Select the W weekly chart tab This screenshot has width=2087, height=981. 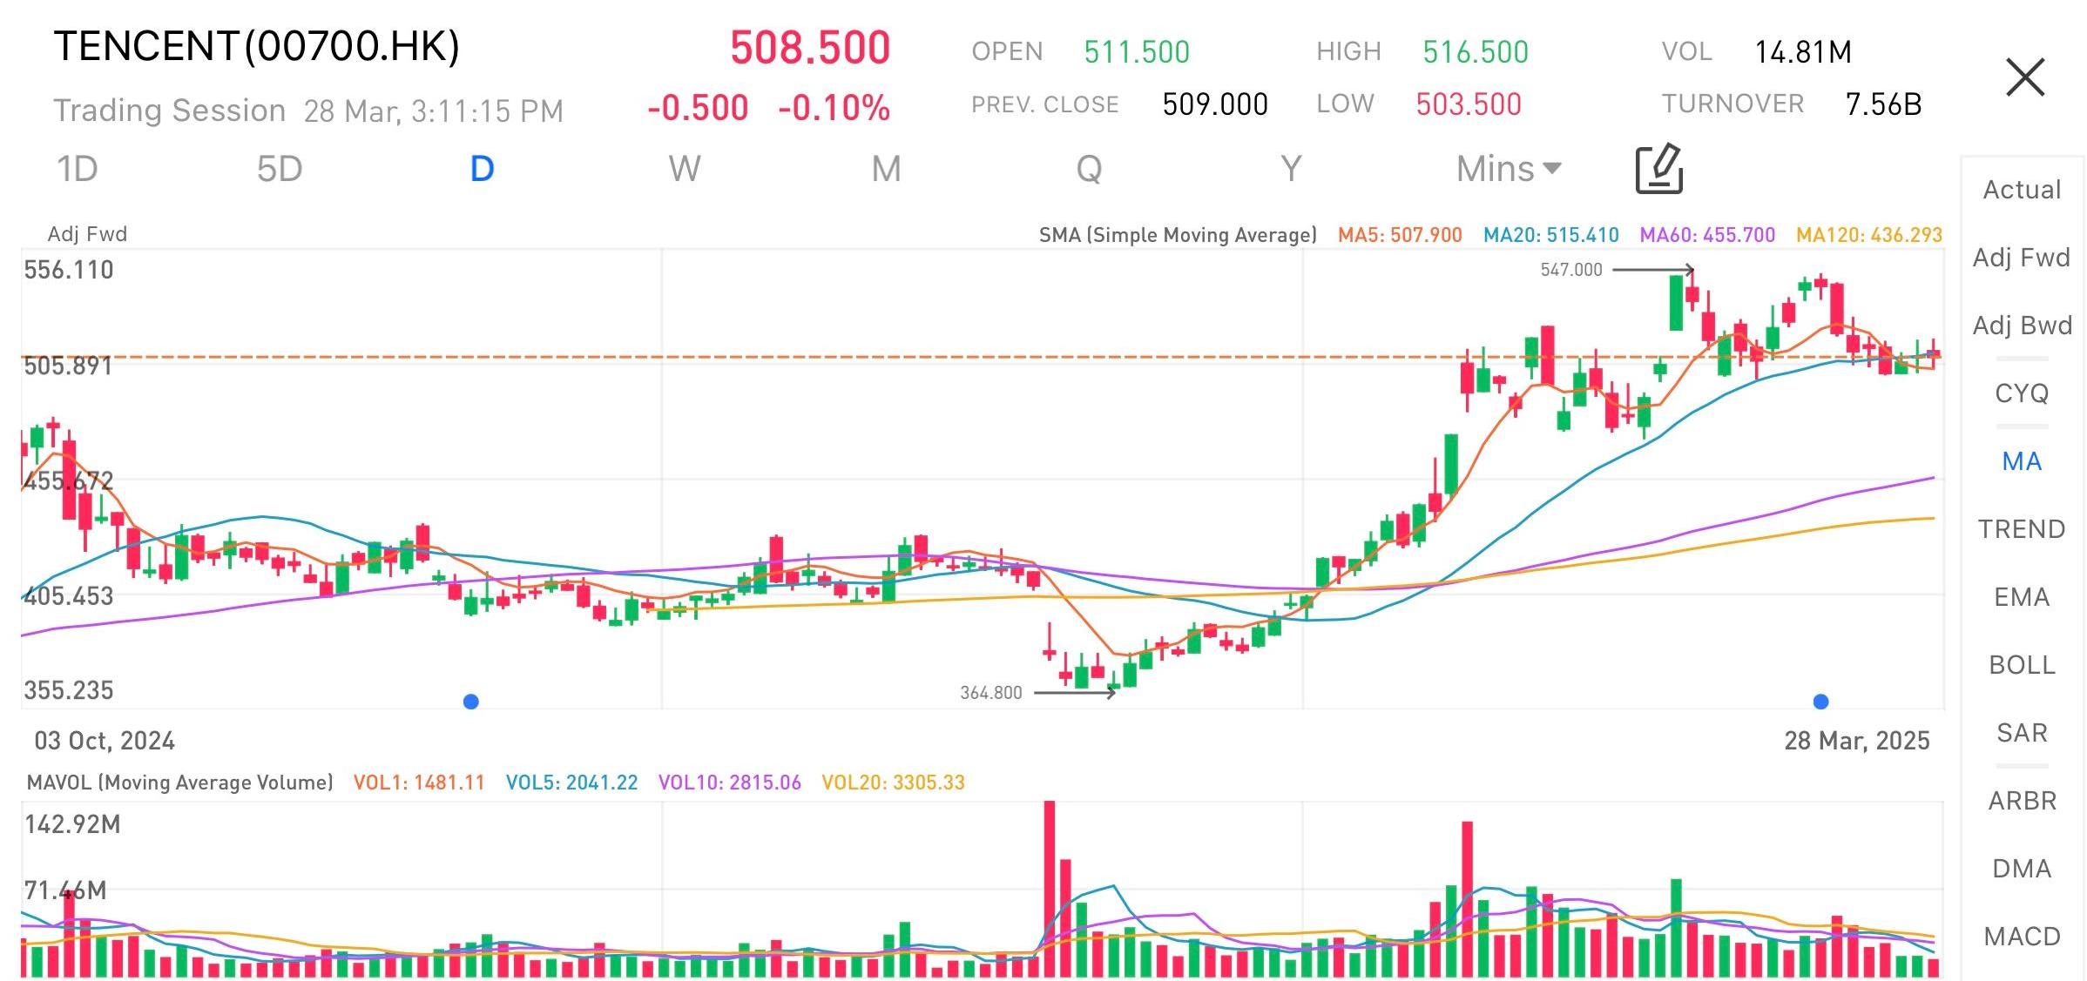click(x=685, y=169)
